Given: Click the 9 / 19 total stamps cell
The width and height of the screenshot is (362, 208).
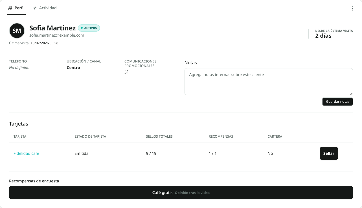Looking at the screenshot, I should pos(151,153).
